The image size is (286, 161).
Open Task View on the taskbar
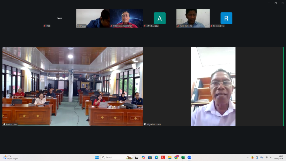point(137,157)
